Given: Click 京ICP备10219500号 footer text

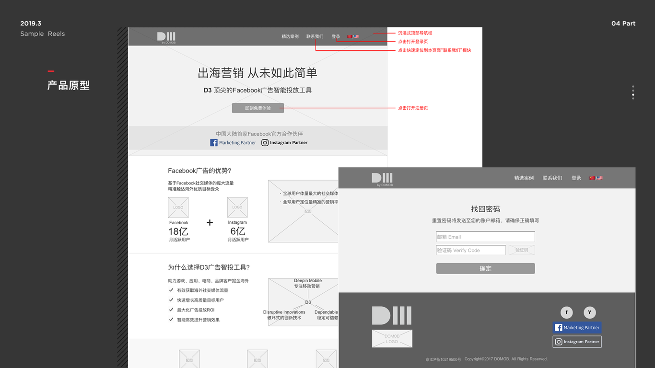Looking at the screenshot, I should coord(443,359).
